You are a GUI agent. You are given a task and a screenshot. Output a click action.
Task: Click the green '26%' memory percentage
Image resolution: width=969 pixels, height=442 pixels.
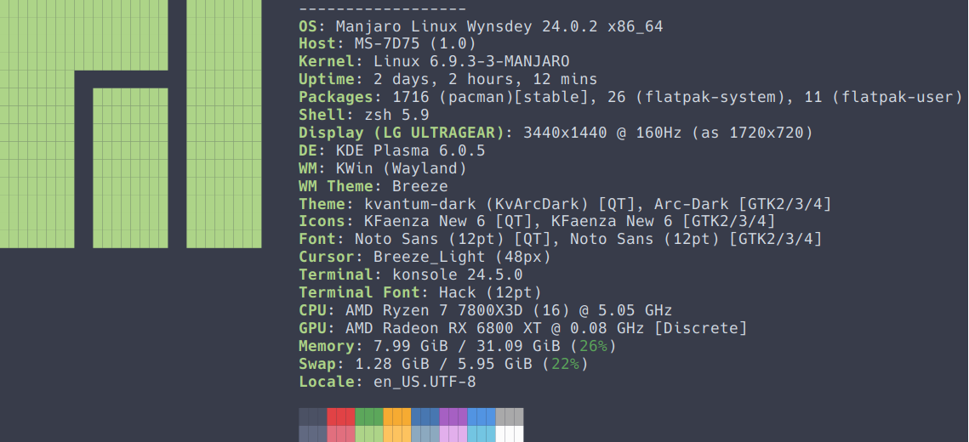[593, 346]
